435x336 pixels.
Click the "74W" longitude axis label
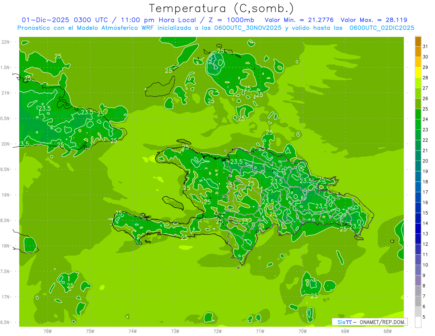133,331
